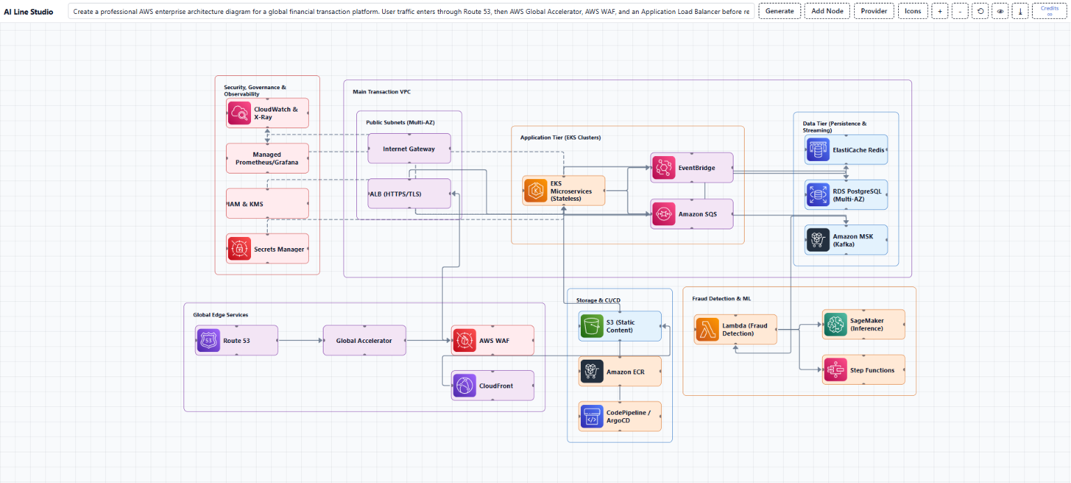Select the Amazon MSK Kafka icon
1071x483 pixels.
pyautogui.click(x=818, y=240)
